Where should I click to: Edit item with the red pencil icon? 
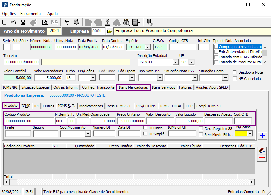point(262,150)
